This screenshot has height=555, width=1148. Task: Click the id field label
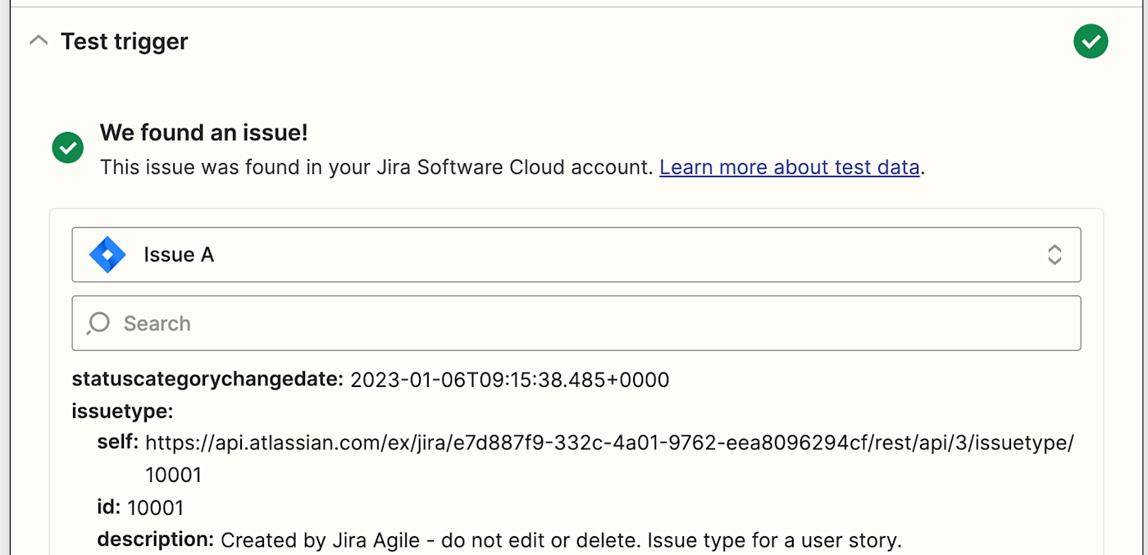click(x=108, y=507)
